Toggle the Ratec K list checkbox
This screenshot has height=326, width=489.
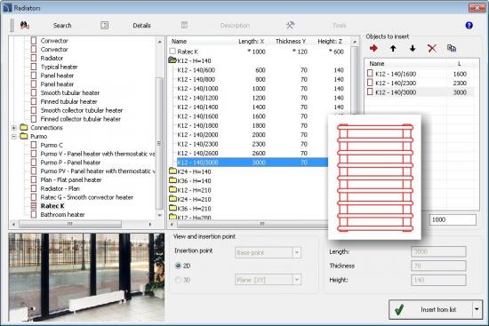172,52
